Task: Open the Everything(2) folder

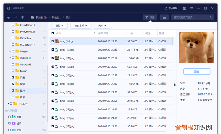Action: click(27, 32)
